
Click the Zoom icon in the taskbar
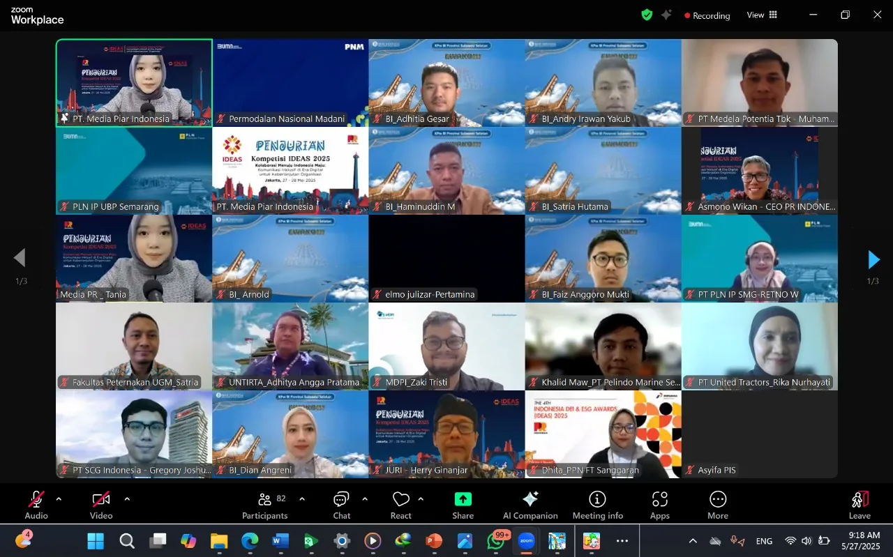(526, 541)
